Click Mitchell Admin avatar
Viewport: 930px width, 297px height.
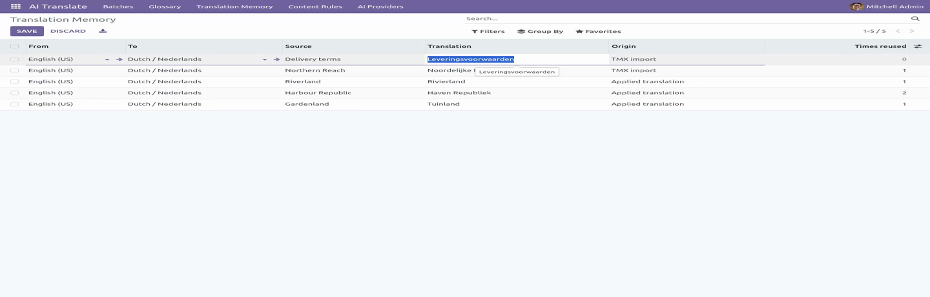(856, 6)
